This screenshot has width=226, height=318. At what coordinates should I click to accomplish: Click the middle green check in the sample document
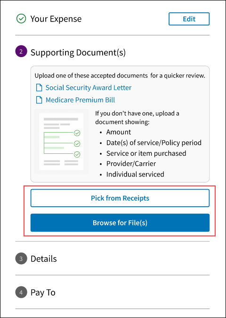pyautogui.click(x=77, y=144)
